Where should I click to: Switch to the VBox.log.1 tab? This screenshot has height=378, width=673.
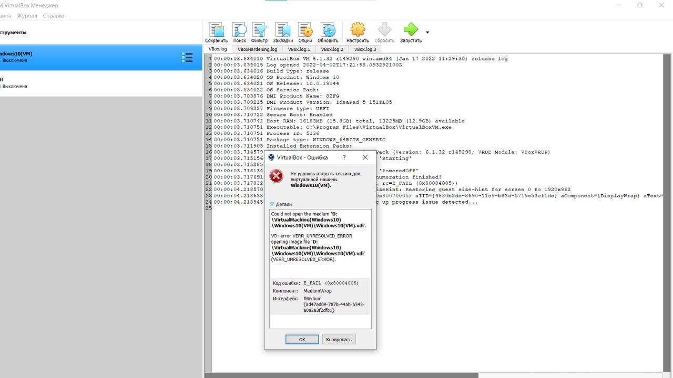(299, 49)
